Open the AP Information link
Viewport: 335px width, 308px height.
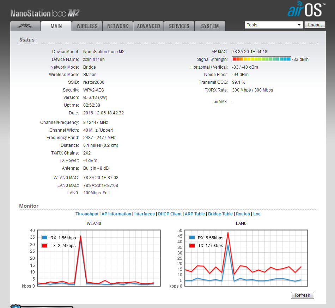click(116, 214)
